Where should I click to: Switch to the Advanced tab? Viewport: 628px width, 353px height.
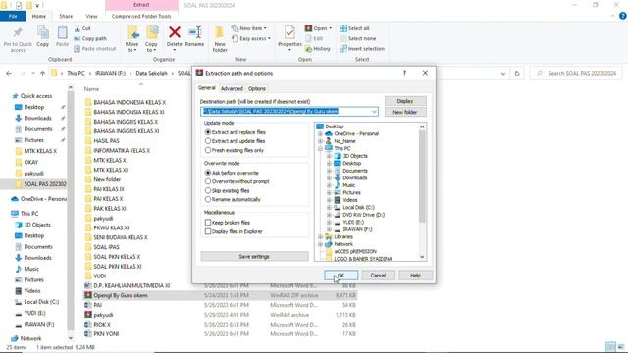232,89
